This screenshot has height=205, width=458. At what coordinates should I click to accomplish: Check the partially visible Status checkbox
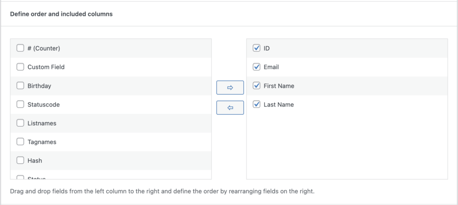tap(20, 178)
